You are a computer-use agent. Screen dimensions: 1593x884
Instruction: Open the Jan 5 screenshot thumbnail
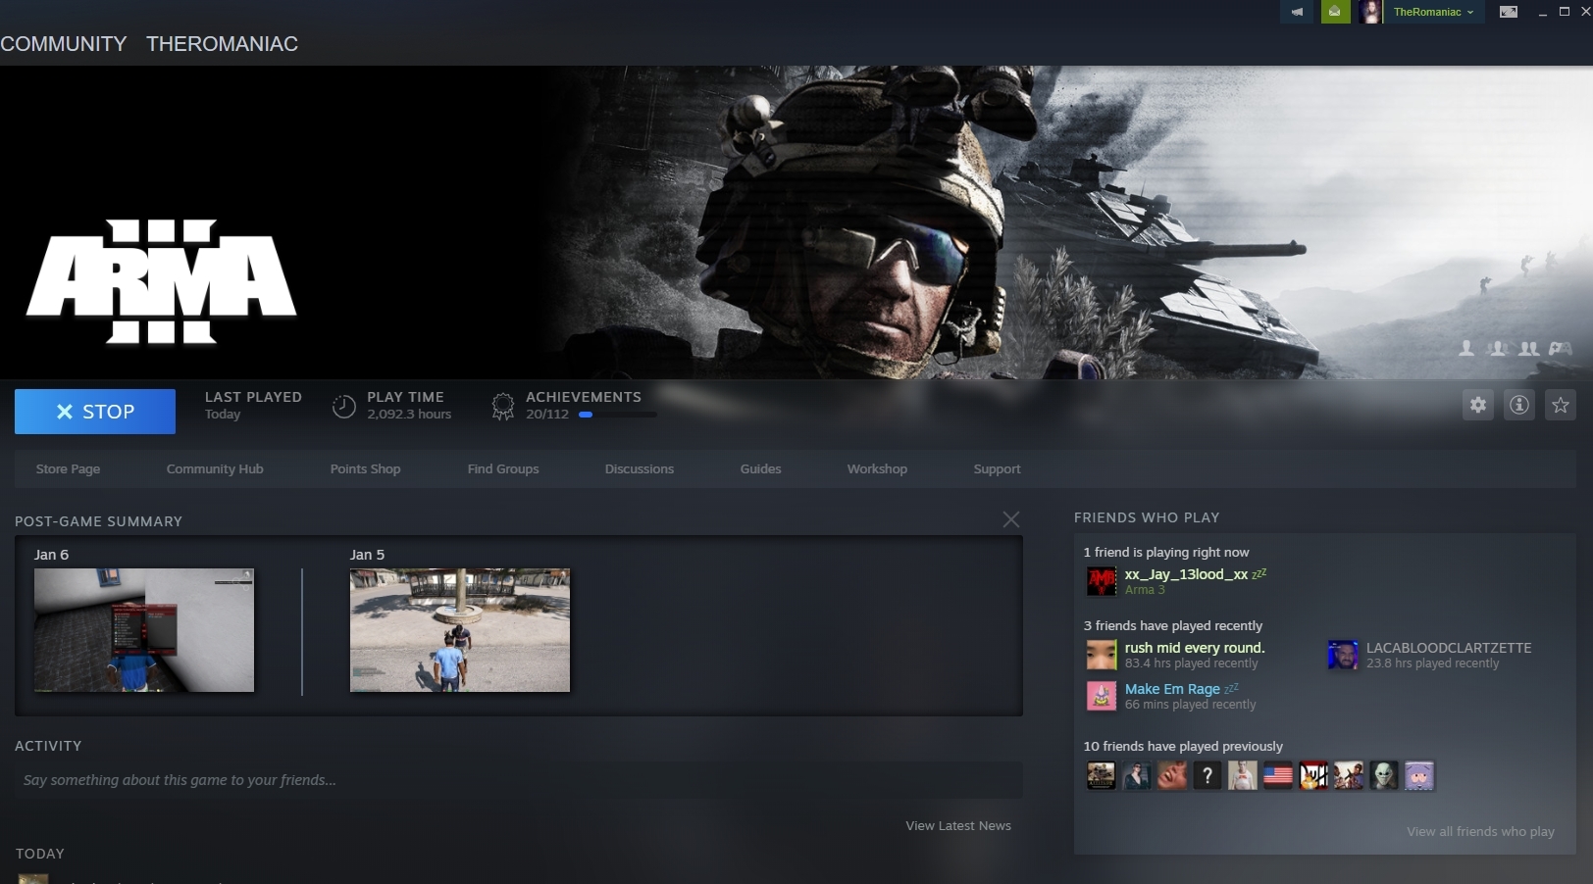coord(460,630)
